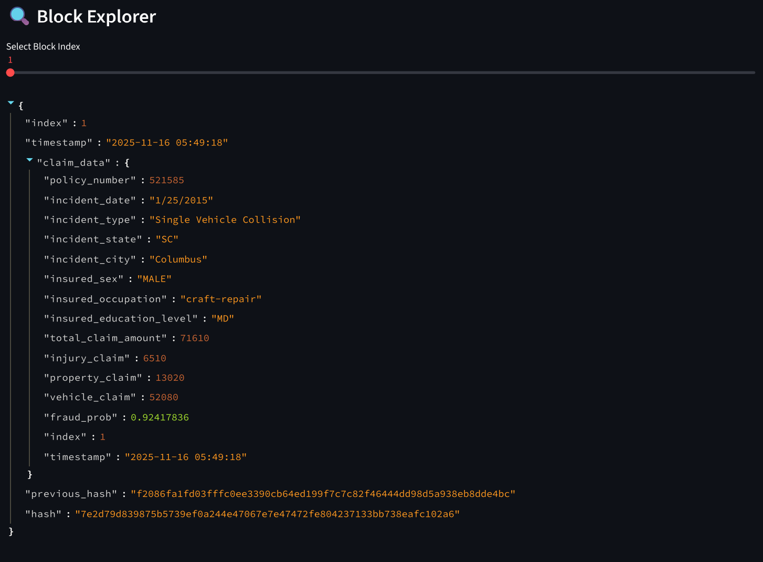Select the previous_hash value string
Screen dimensions: 763x562
click(x=323, y=494)
